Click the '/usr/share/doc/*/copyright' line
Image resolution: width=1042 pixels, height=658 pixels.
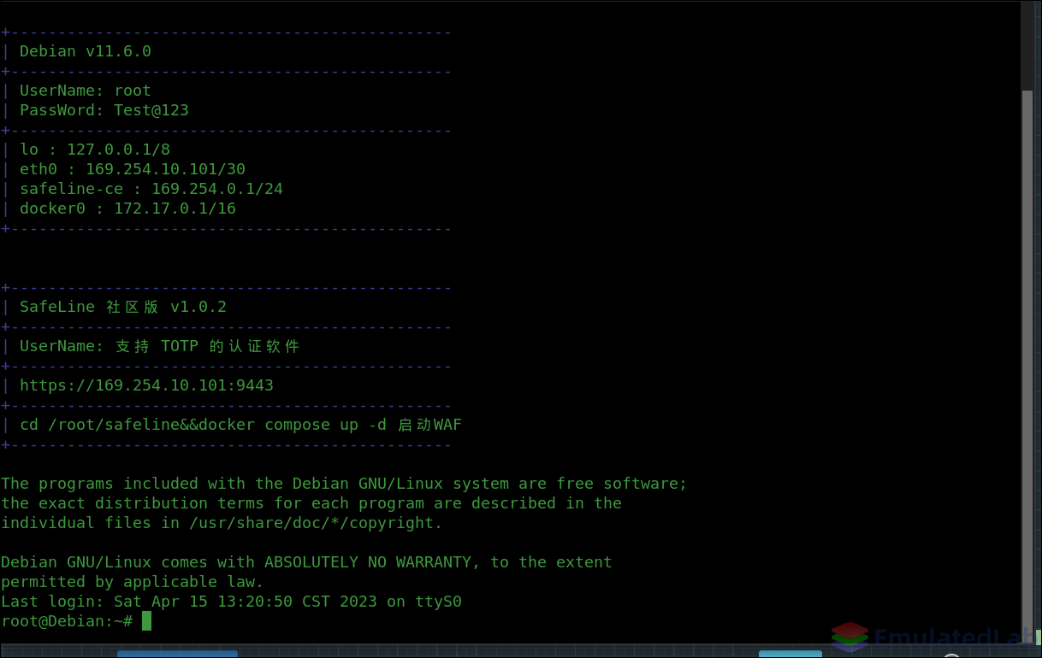point(222,523)
